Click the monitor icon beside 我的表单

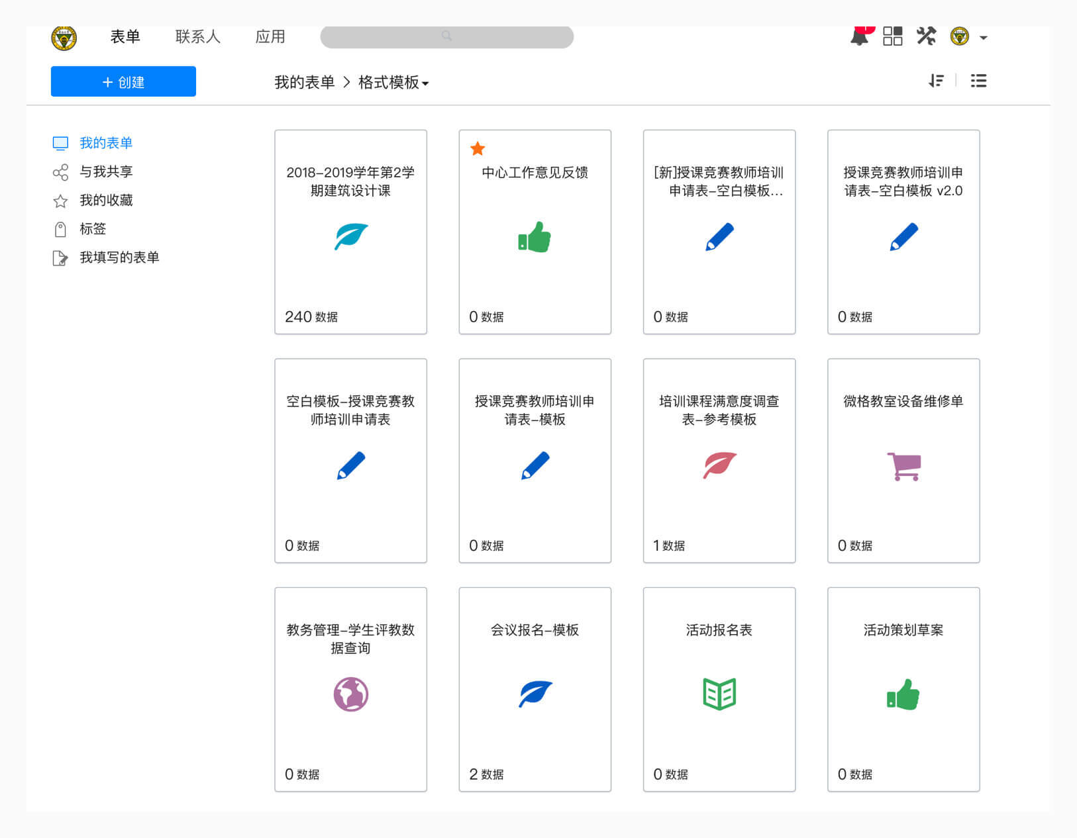coord(60,143)
